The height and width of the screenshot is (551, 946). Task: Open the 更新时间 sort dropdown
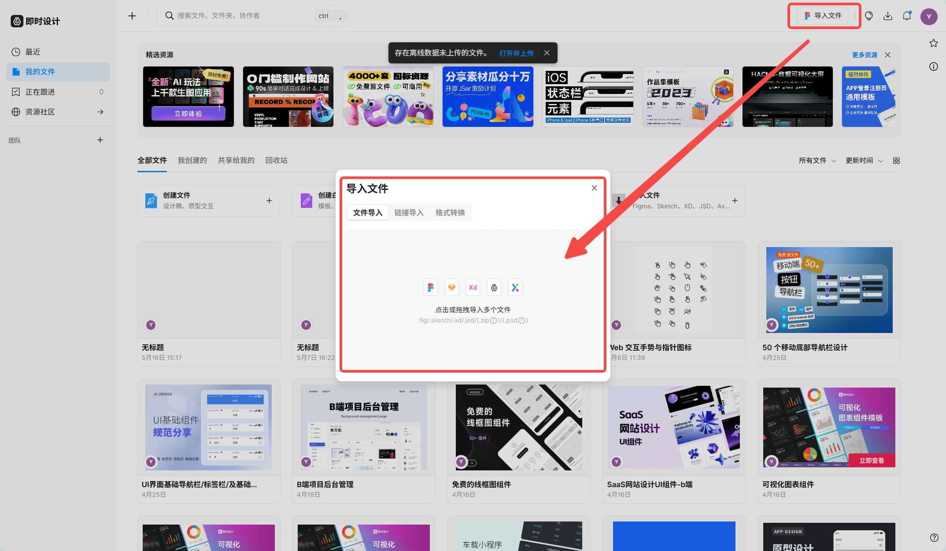pos(864,161)
